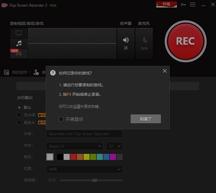Click the iTop Screen Recorder logo icon
Image resolution: width=216 pixels, height=193 pixels.
[x=4, y=5]
